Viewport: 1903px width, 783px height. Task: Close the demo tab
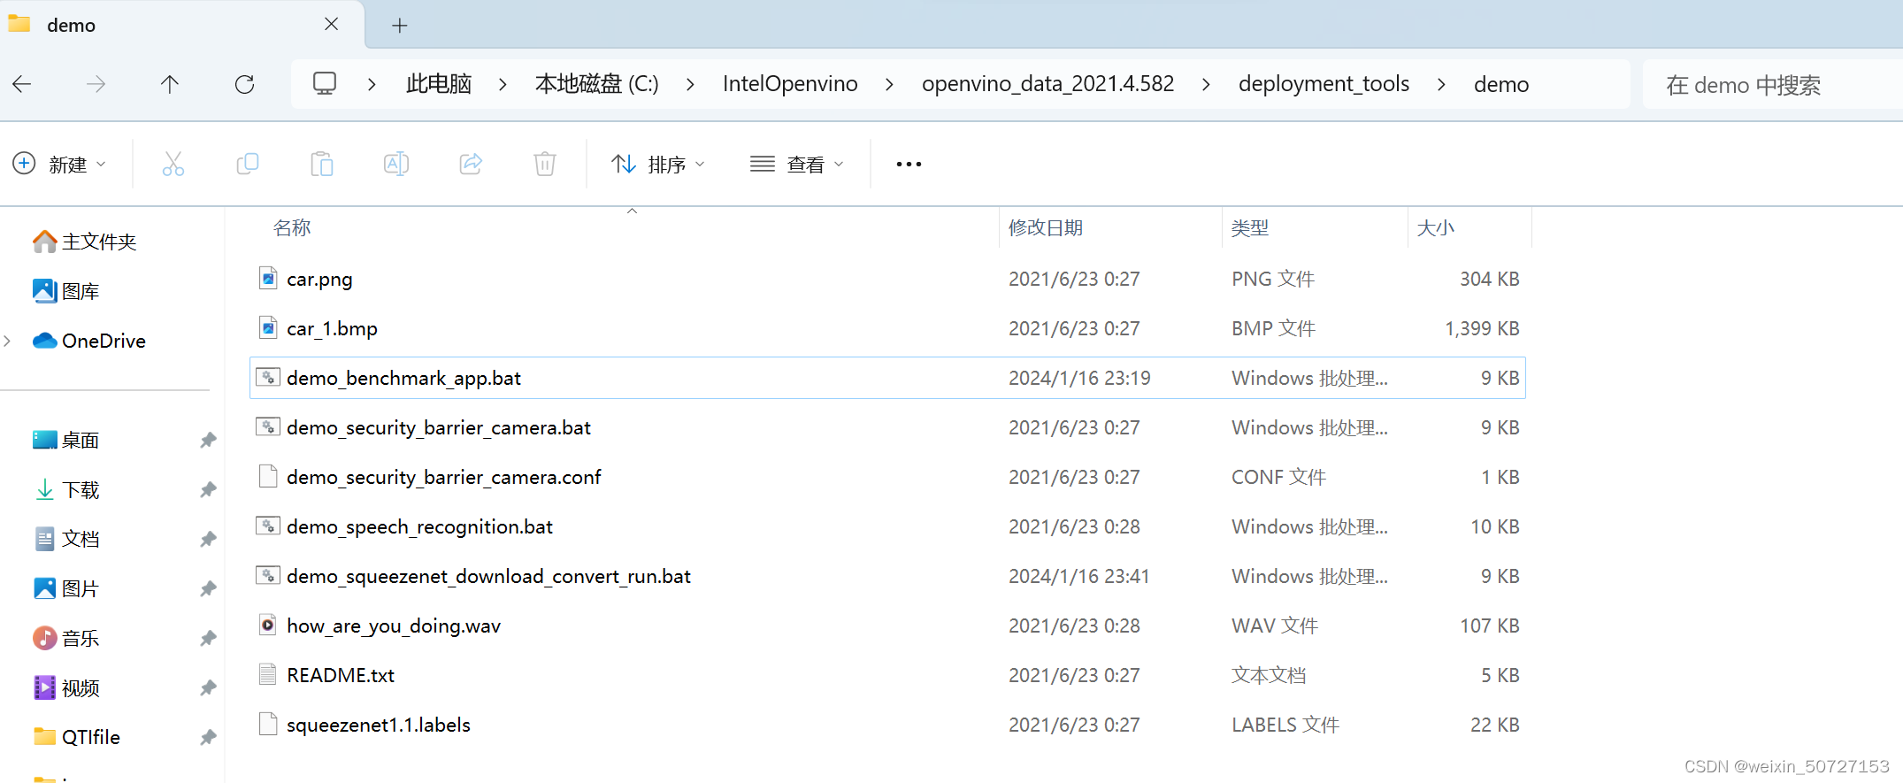tap(332, 24)
